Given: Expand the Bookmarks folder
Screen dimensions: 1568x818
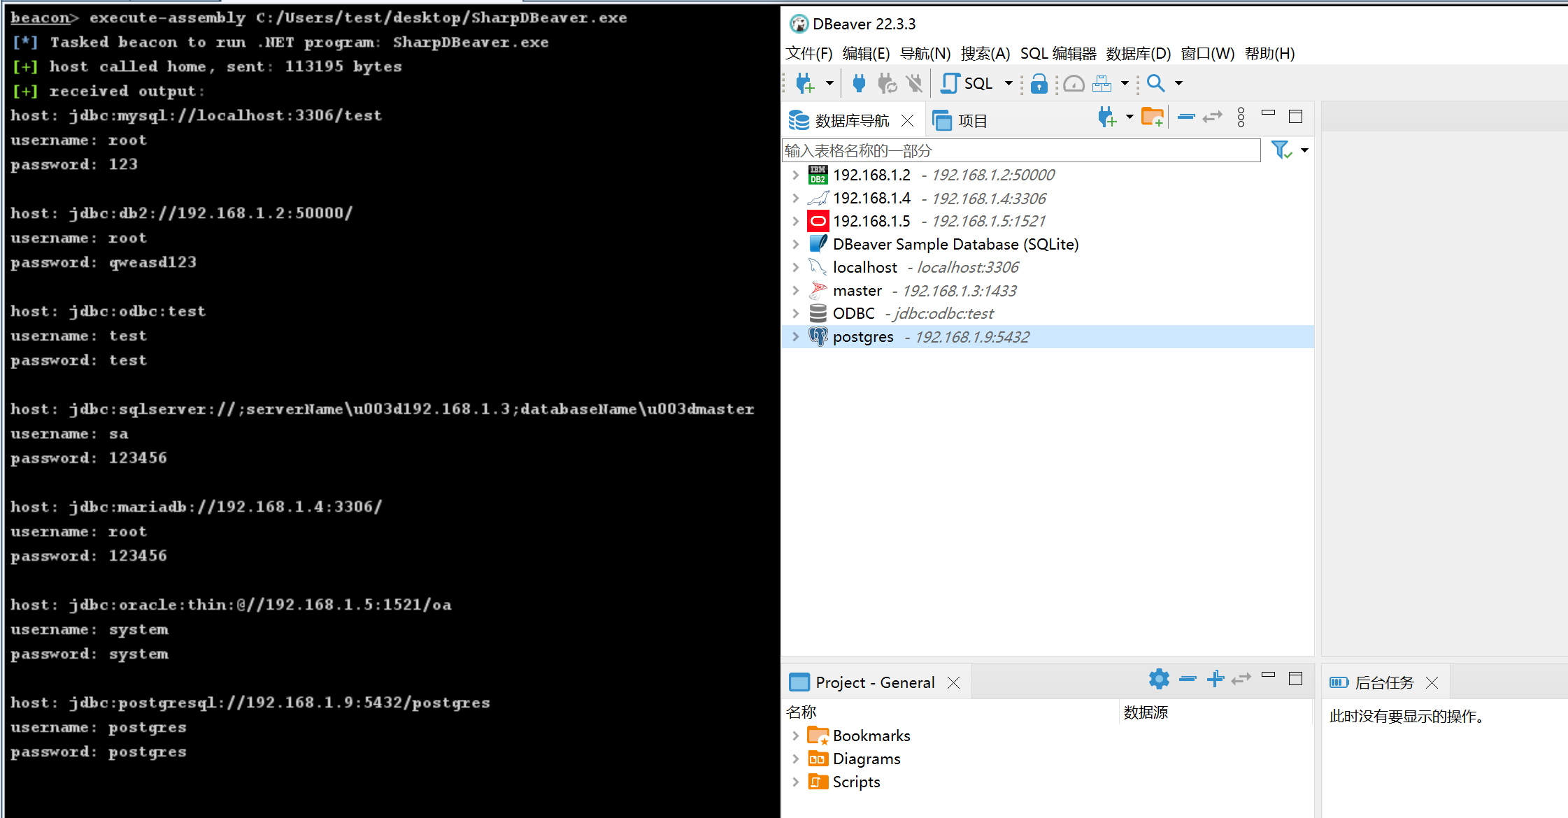Looking at the screenshot, I should pos(795,736).
